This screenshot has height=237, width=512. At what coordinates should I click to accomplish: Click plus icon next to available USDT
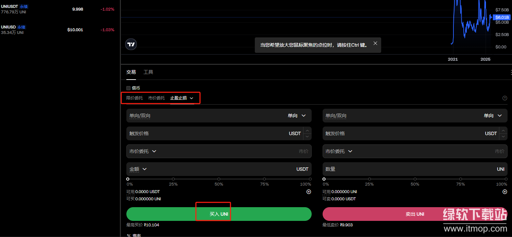pos(309,192)
